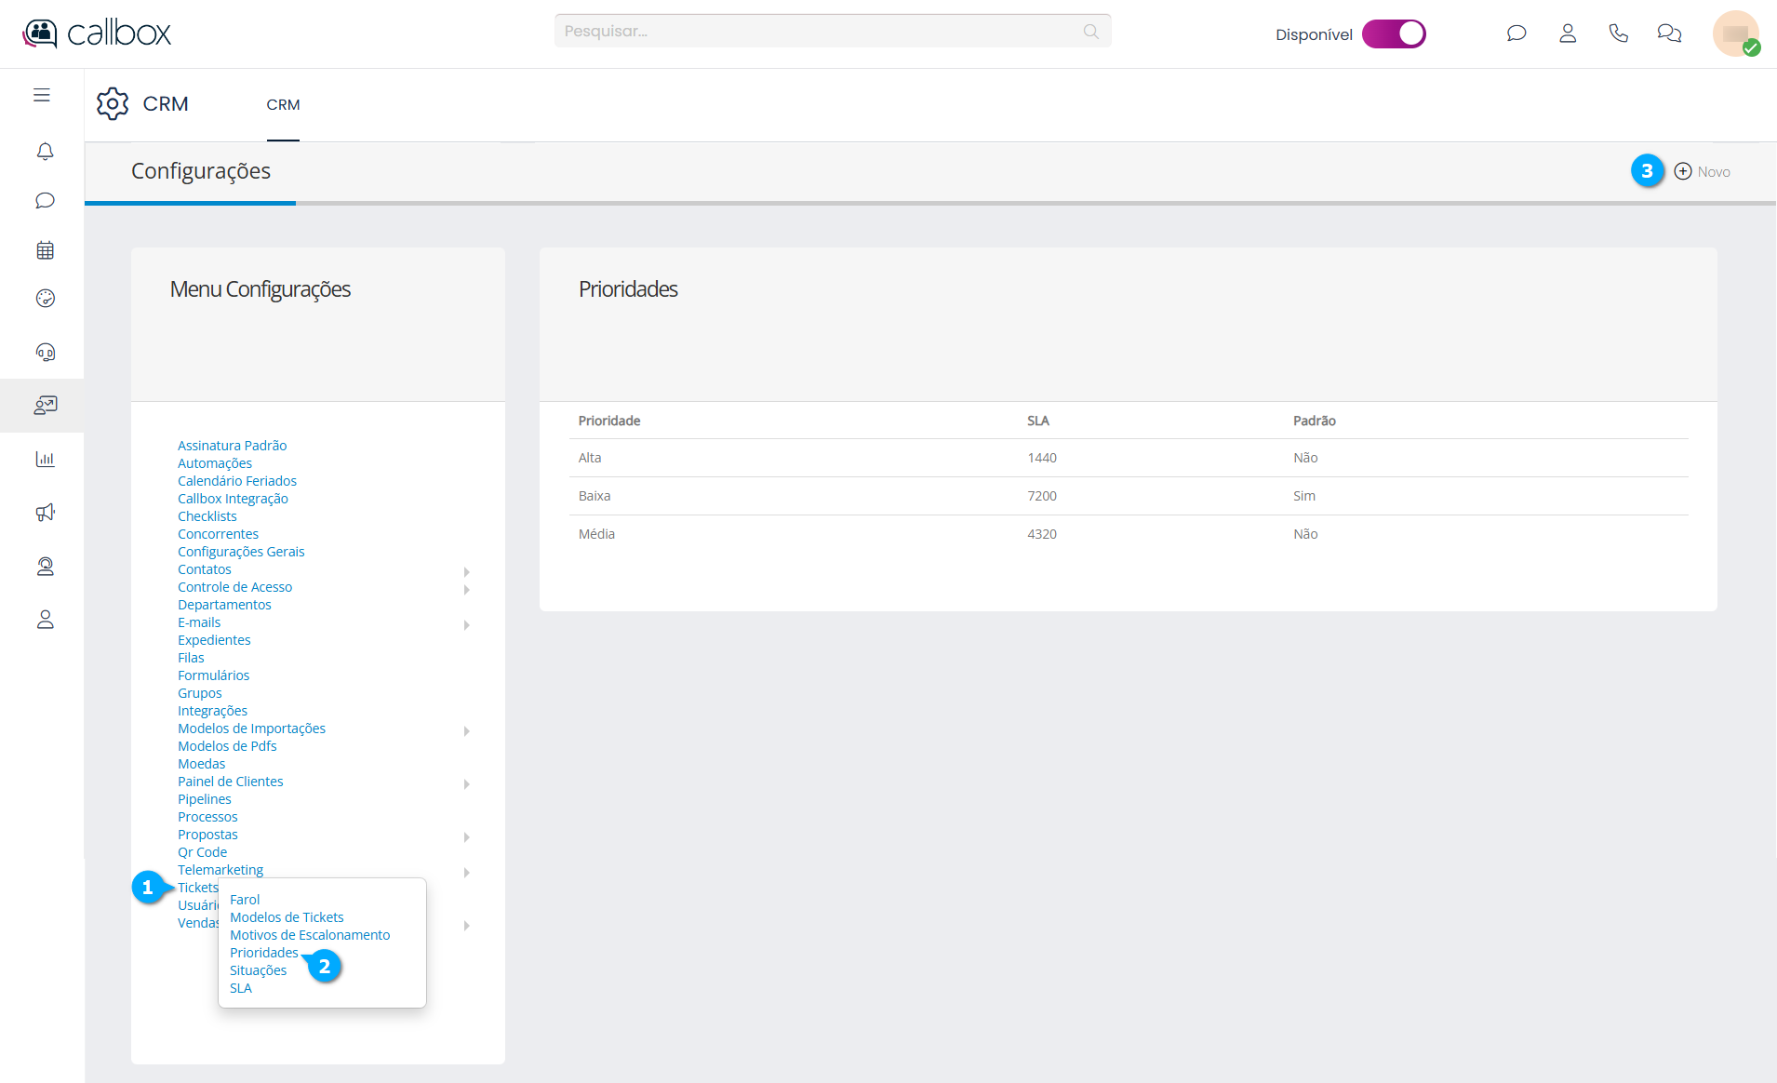The width and height of the screenshot is (1777, 1083).
Task: Open notifications bell in the sidebar
Action: point(45,151)
